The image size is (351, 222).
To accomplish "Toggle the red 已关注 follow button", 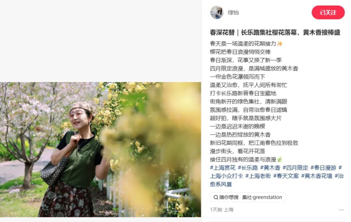I will [x=328, y=13].
